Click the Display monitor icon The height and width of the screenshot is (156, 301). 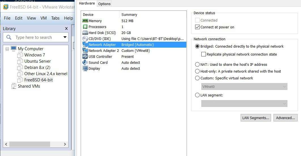85,68
